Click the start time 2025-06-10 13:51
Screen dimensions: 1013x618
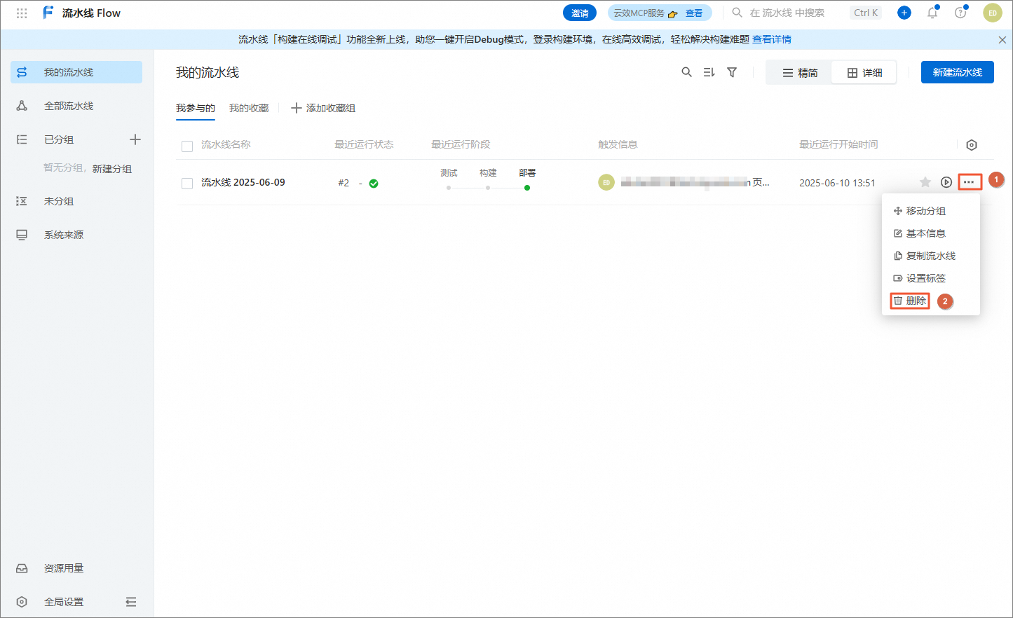pos(837,183)
